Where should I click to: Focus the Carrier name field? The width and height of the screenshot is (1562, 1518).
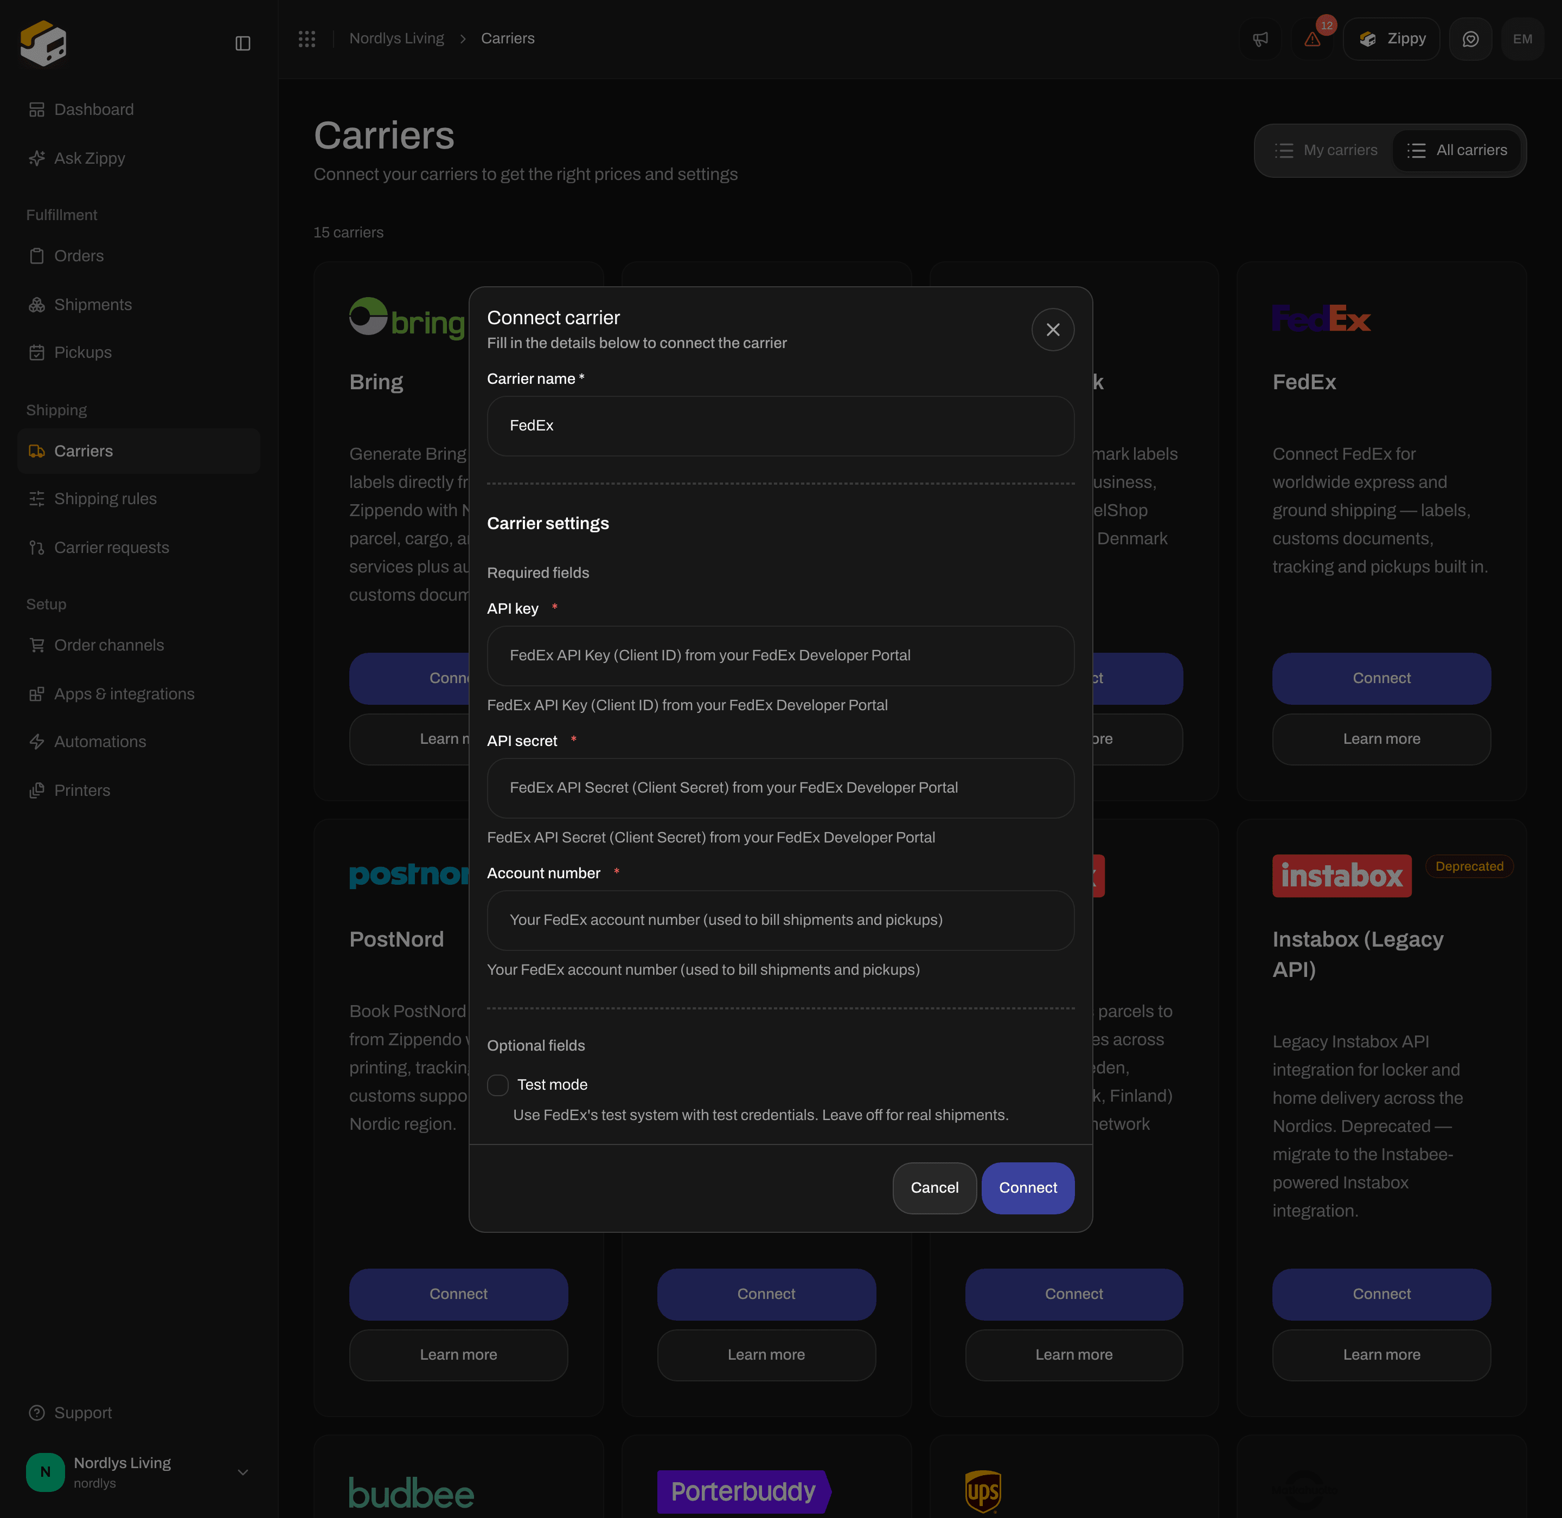tap(780, 426)
